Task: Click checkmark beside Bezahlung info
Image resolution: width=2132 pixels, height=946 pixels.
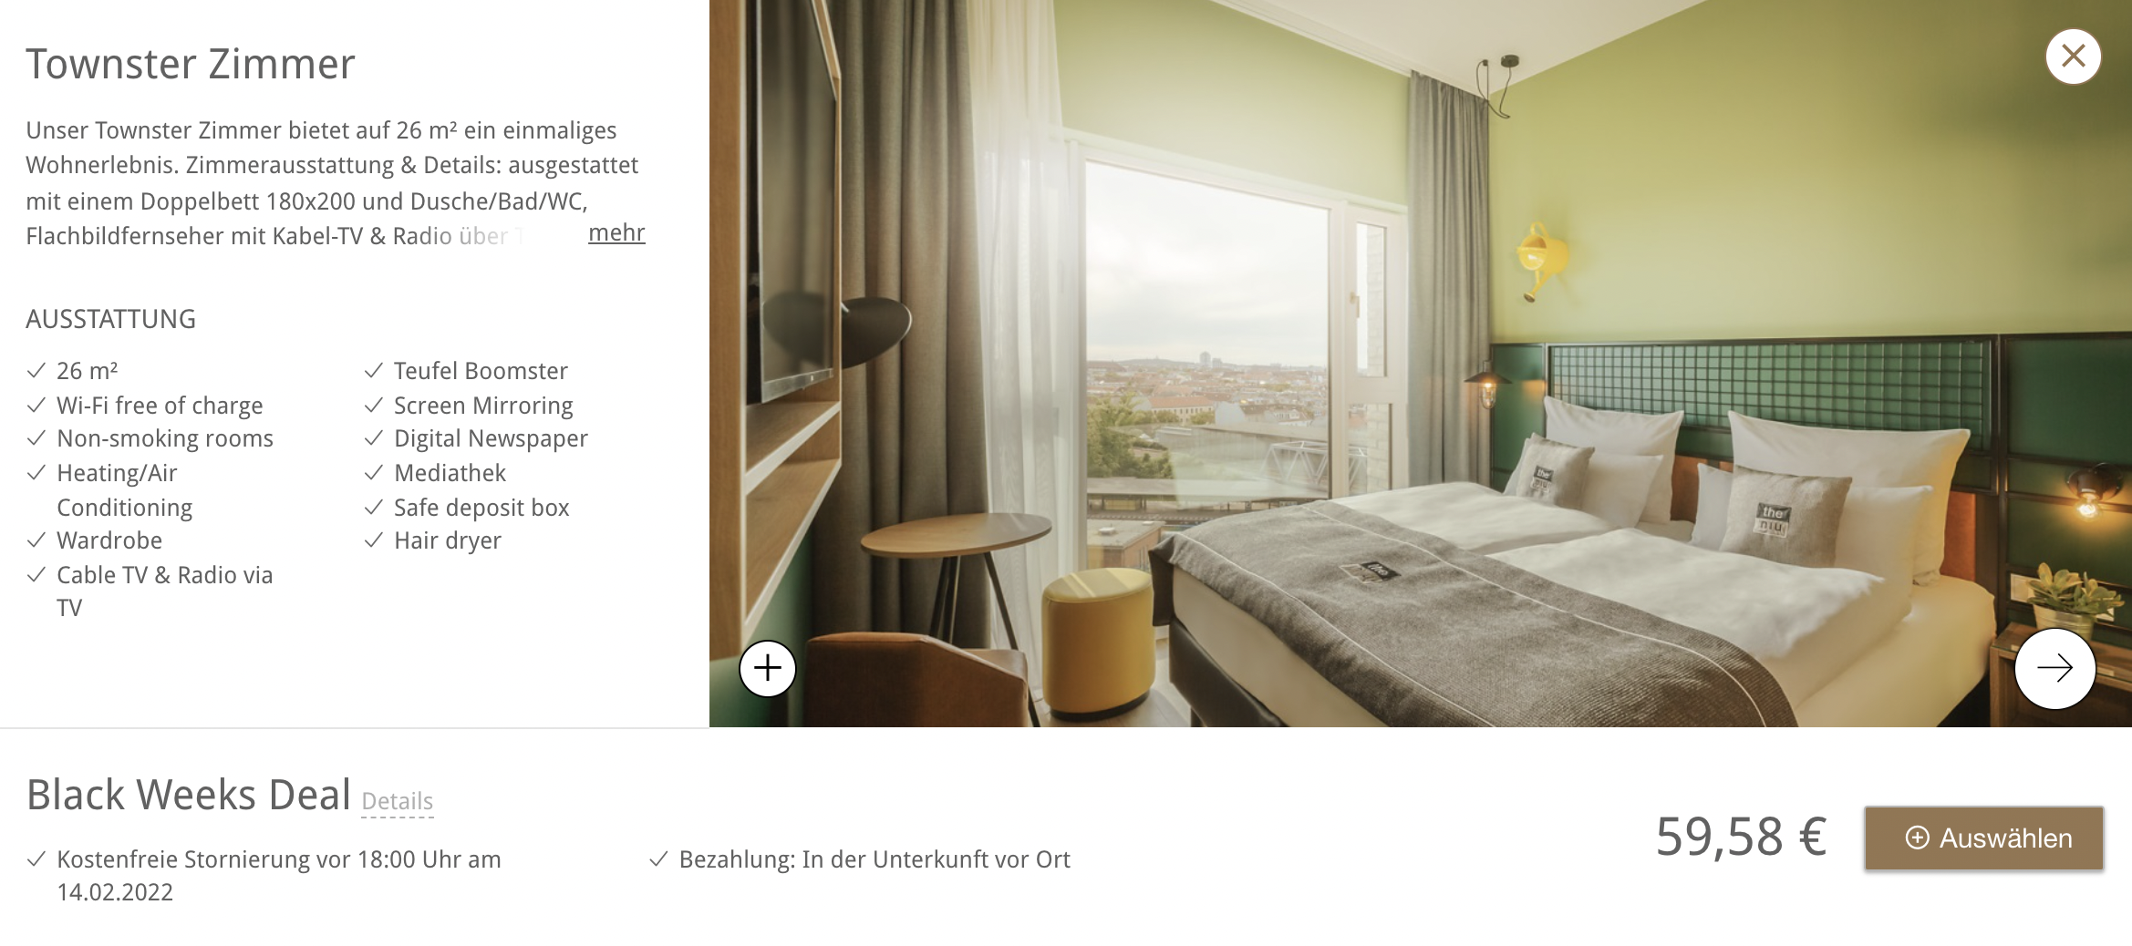Action: click(658, 859)
